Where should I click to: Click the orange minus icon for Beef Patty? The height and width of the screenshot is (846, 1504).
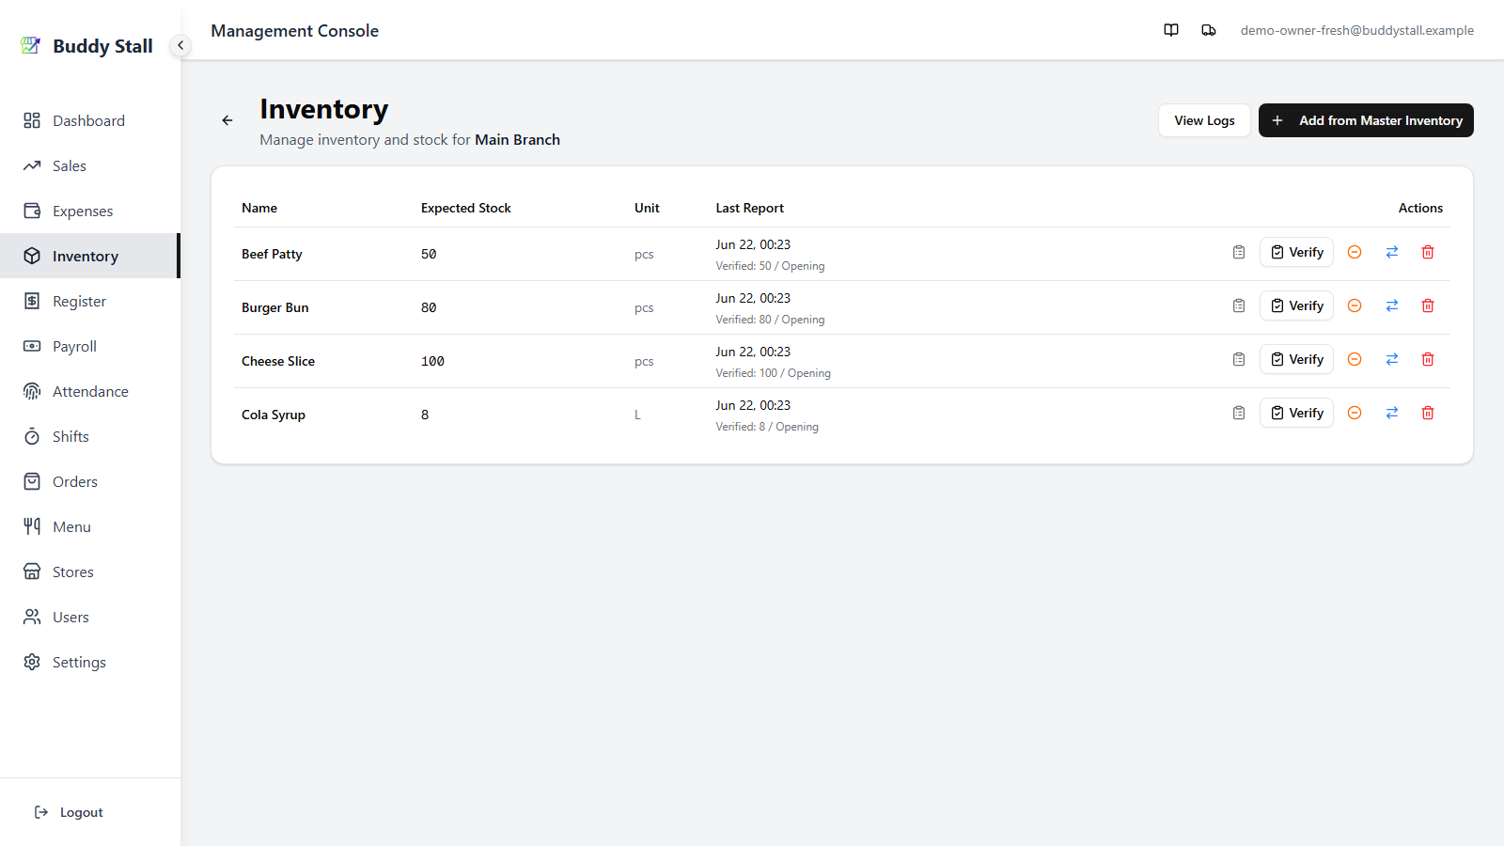click(x=1355, y=252)
